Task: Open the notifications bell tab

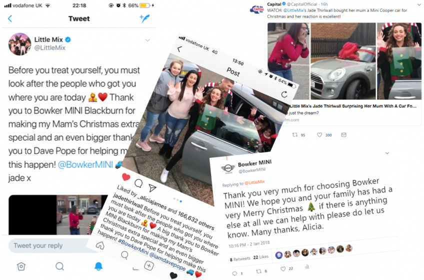Action: point(98,266)
